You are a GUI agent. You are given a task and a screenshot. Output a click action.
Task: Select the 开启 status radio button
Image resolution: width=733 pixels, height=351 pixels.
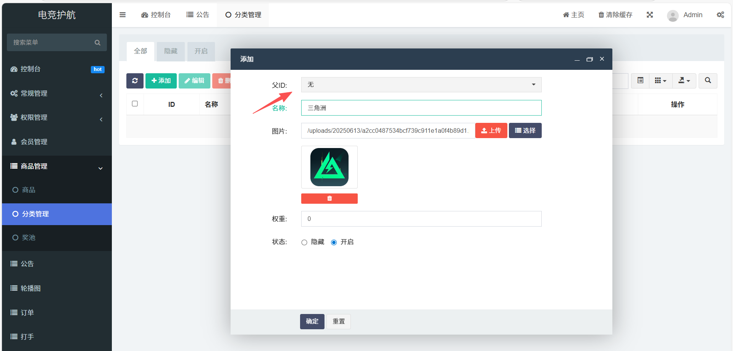[x=334, y=242]
